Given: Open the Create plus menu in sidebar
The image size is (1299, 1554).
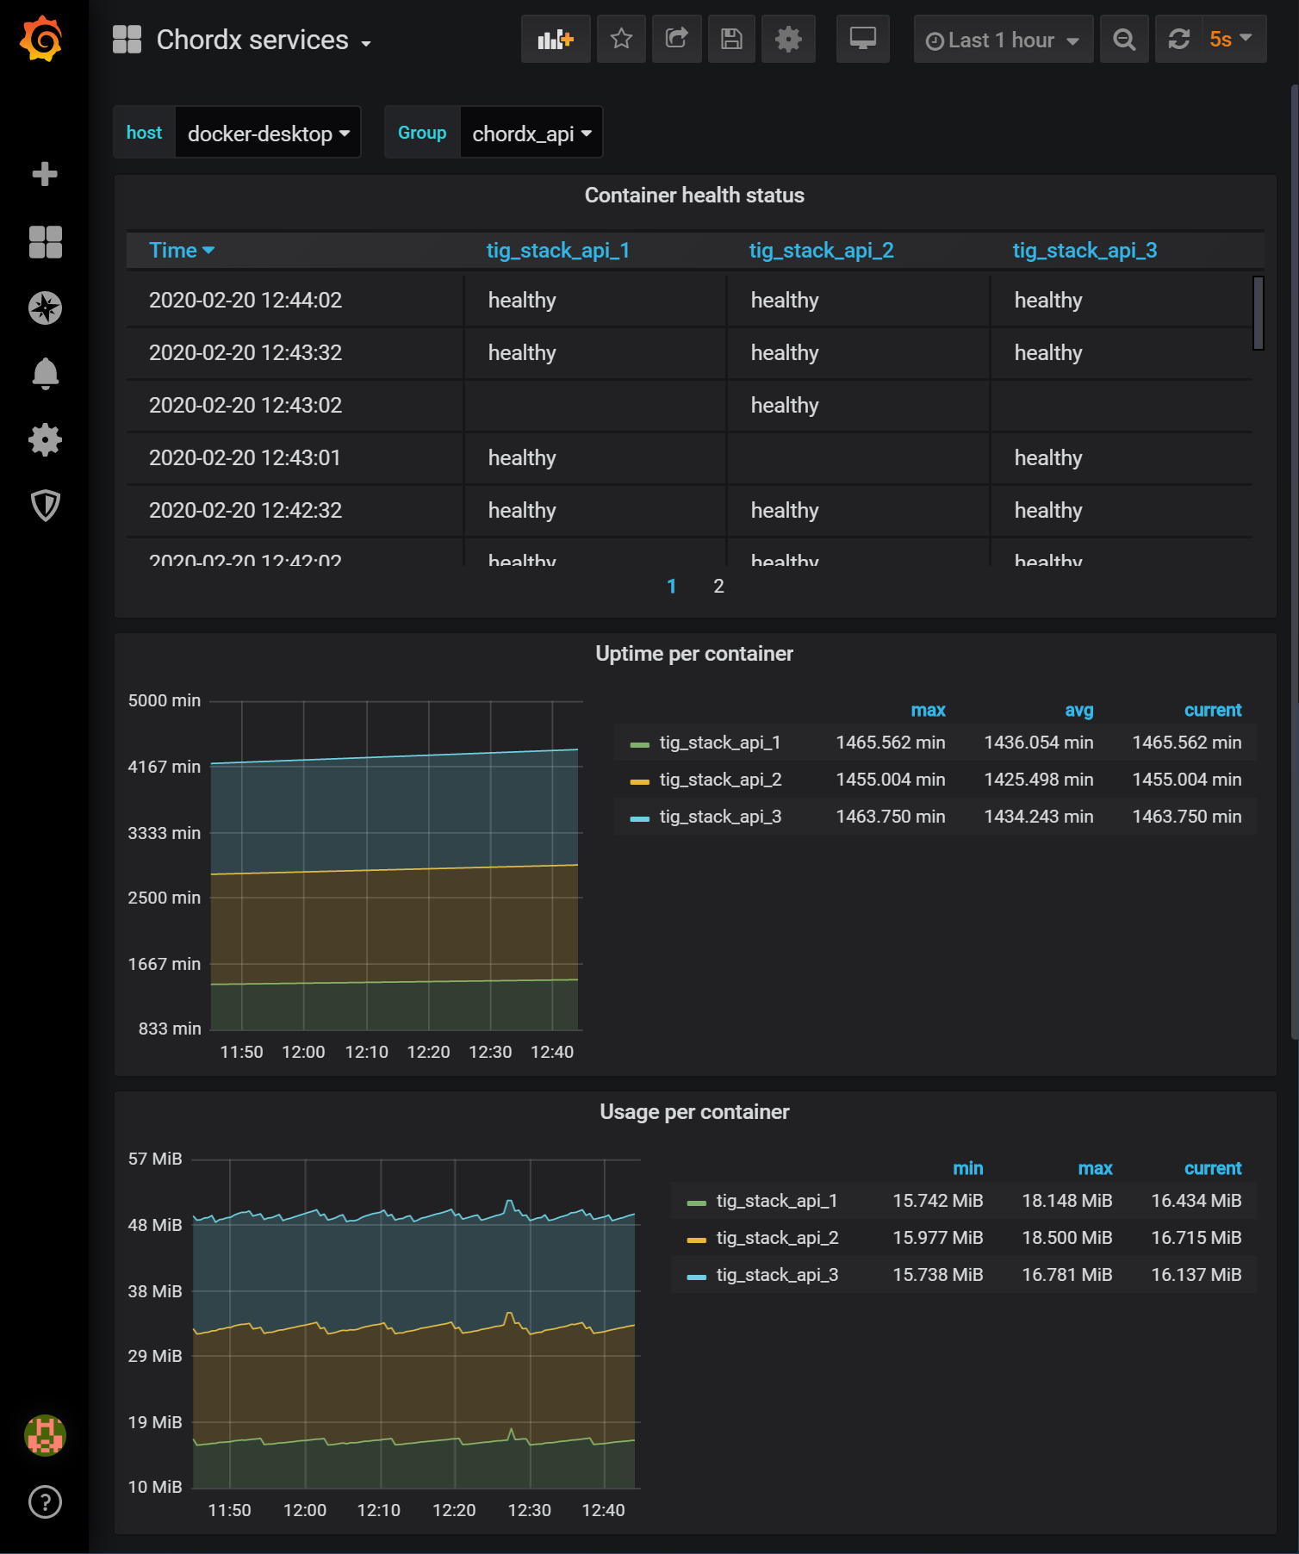Looking at the screenshot, I should pyautogui.click(x=45, y=174).
